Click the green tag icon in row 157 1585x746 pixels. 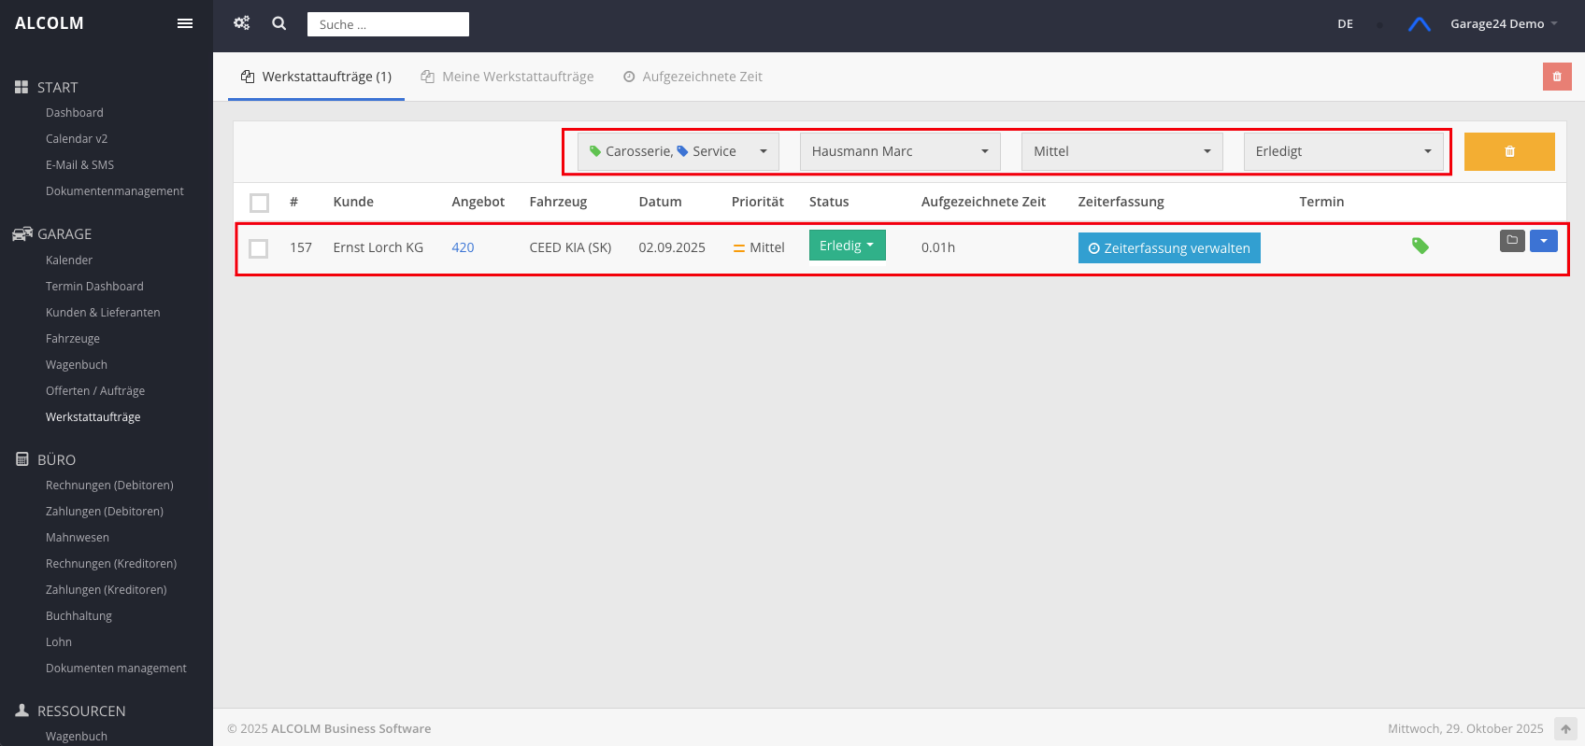point(1420,246)
